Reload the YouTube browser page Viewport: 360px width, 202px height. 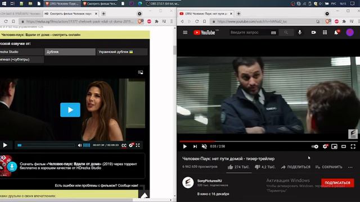coord(197,21)
